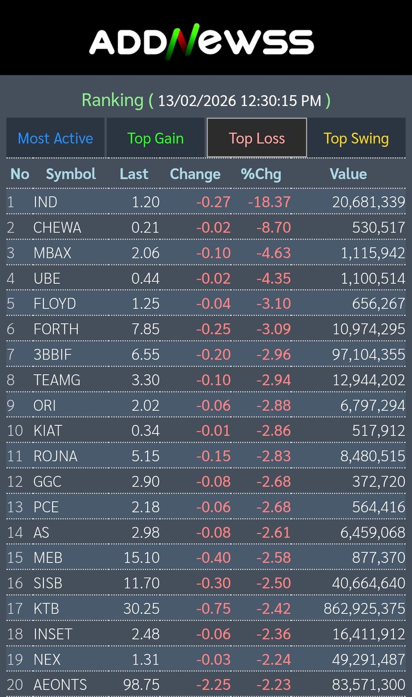
Task: Open the FORTH stock symbol
Action: pyautogui.click(x=56, y=329)
